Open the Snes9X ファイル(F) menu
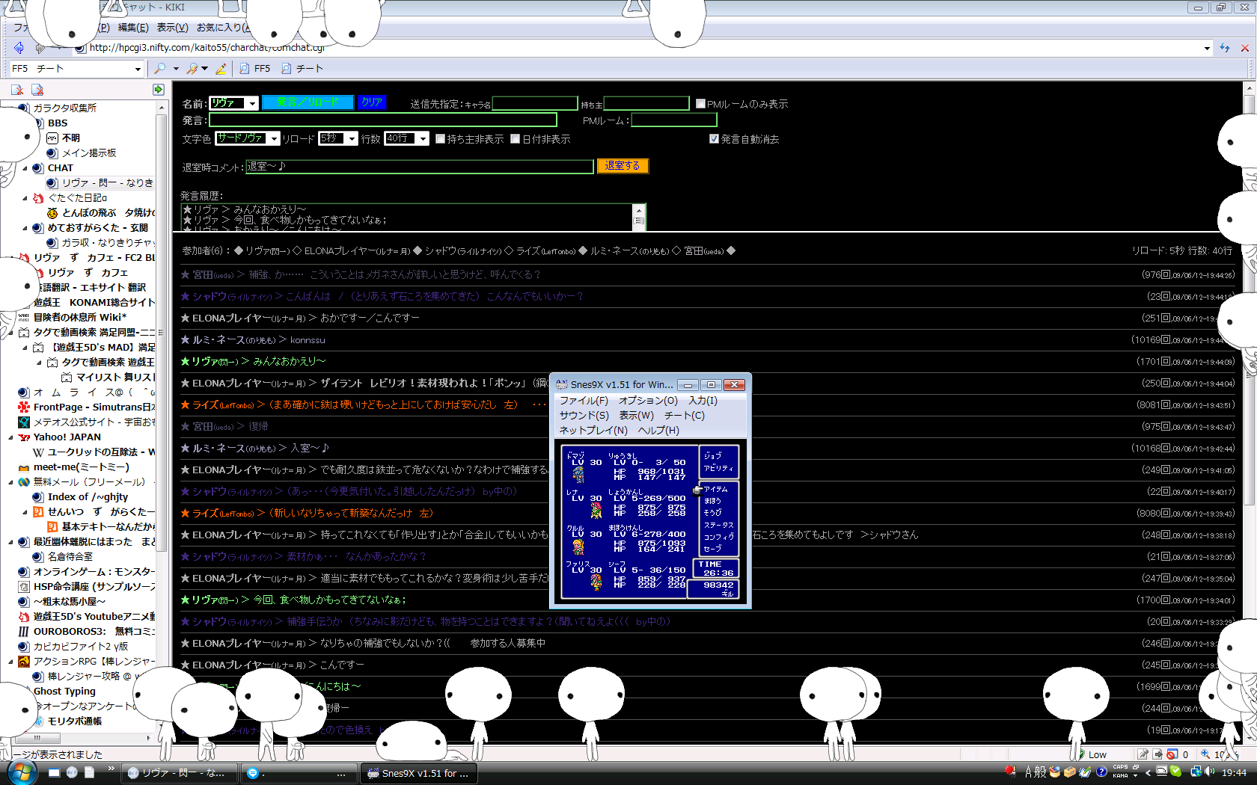 coord(584,400)
